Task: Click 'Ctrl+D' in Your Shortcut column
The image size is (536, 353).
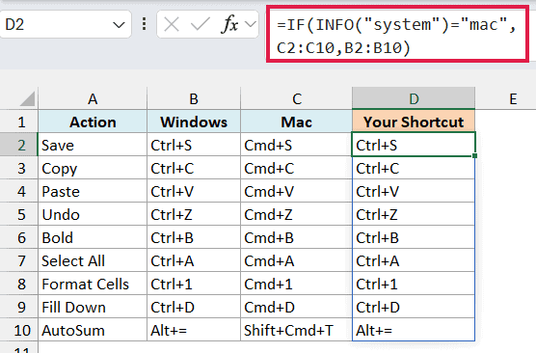Action: coord(414,307)
